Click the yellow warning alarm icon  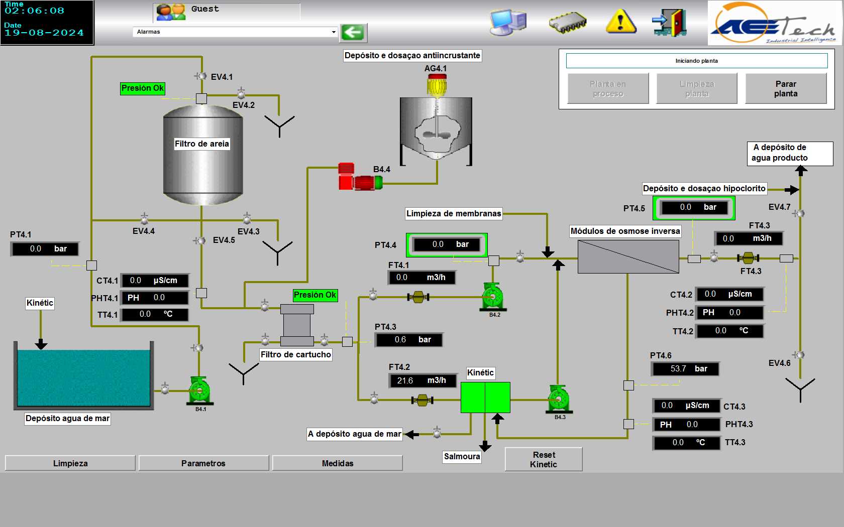point(621,22)
